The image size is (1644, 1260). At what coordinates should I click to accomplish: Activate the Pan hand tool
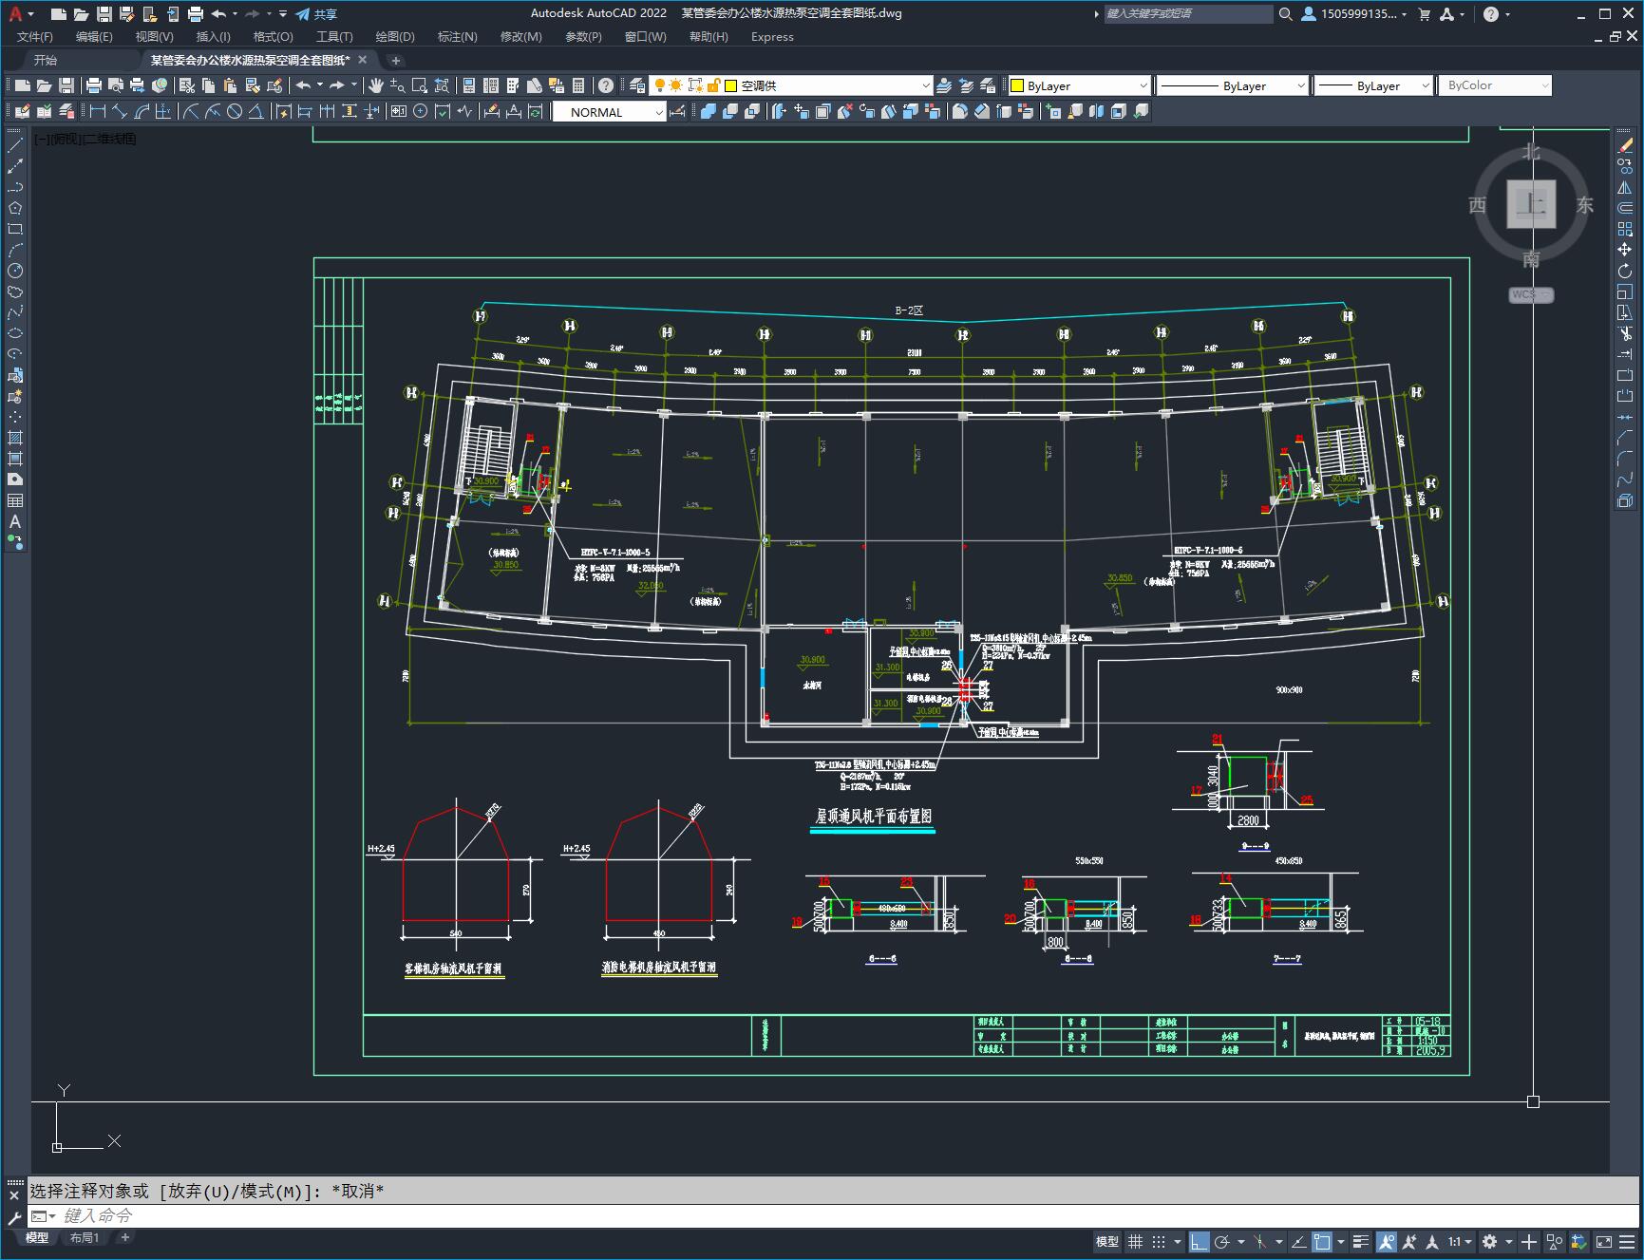point(375,85)
